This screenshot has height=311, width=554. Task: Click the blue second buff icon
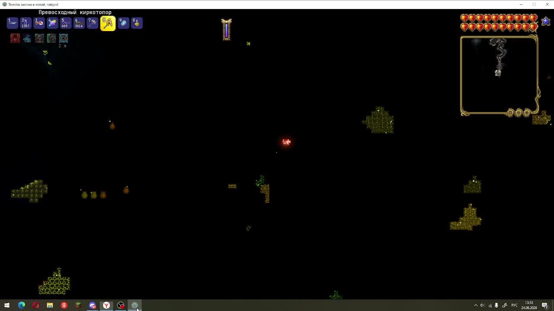click(27, 38)
